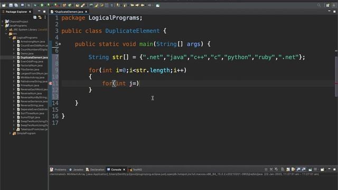Maximize the editor area
Screen dimensions: 338x190
334,12
